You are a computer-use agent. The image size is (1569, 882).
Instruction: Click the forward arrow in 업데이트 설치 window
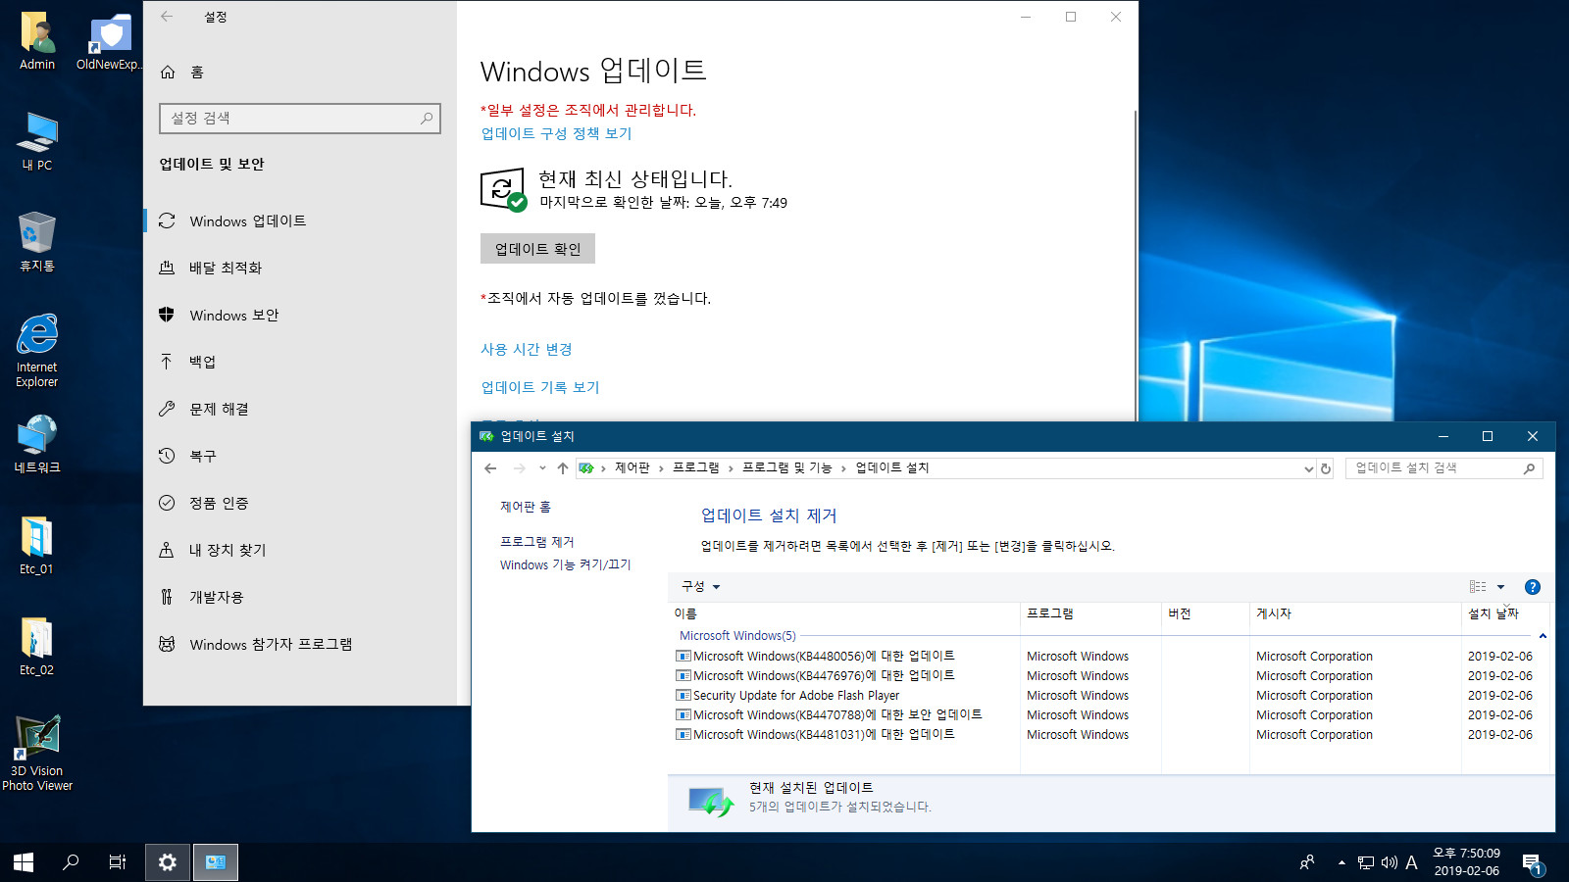520,468
